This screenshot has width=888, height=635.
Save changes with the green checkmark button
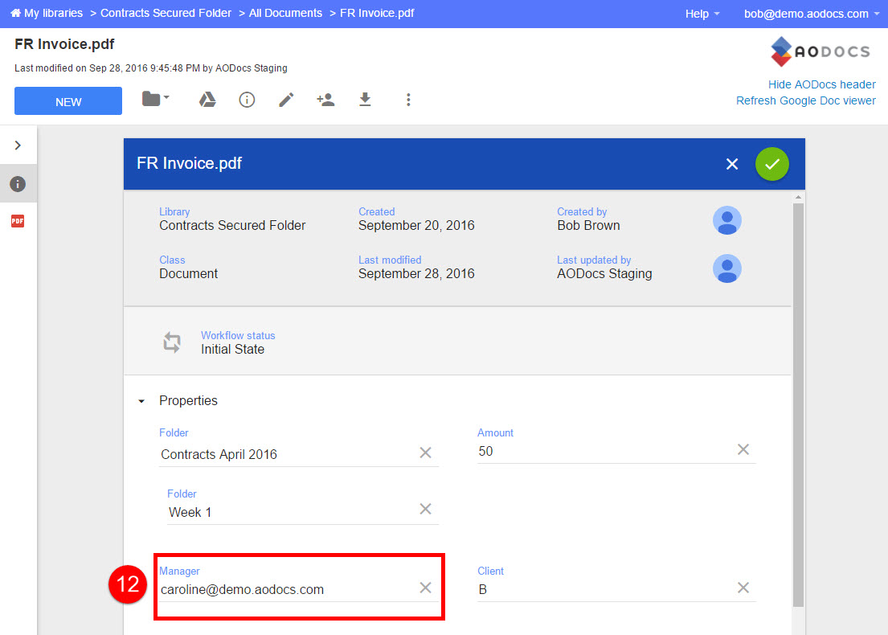772,164
